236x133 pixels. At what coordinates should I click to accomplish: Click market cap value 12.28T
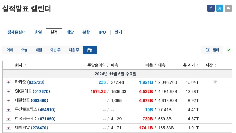click(192, 92)
